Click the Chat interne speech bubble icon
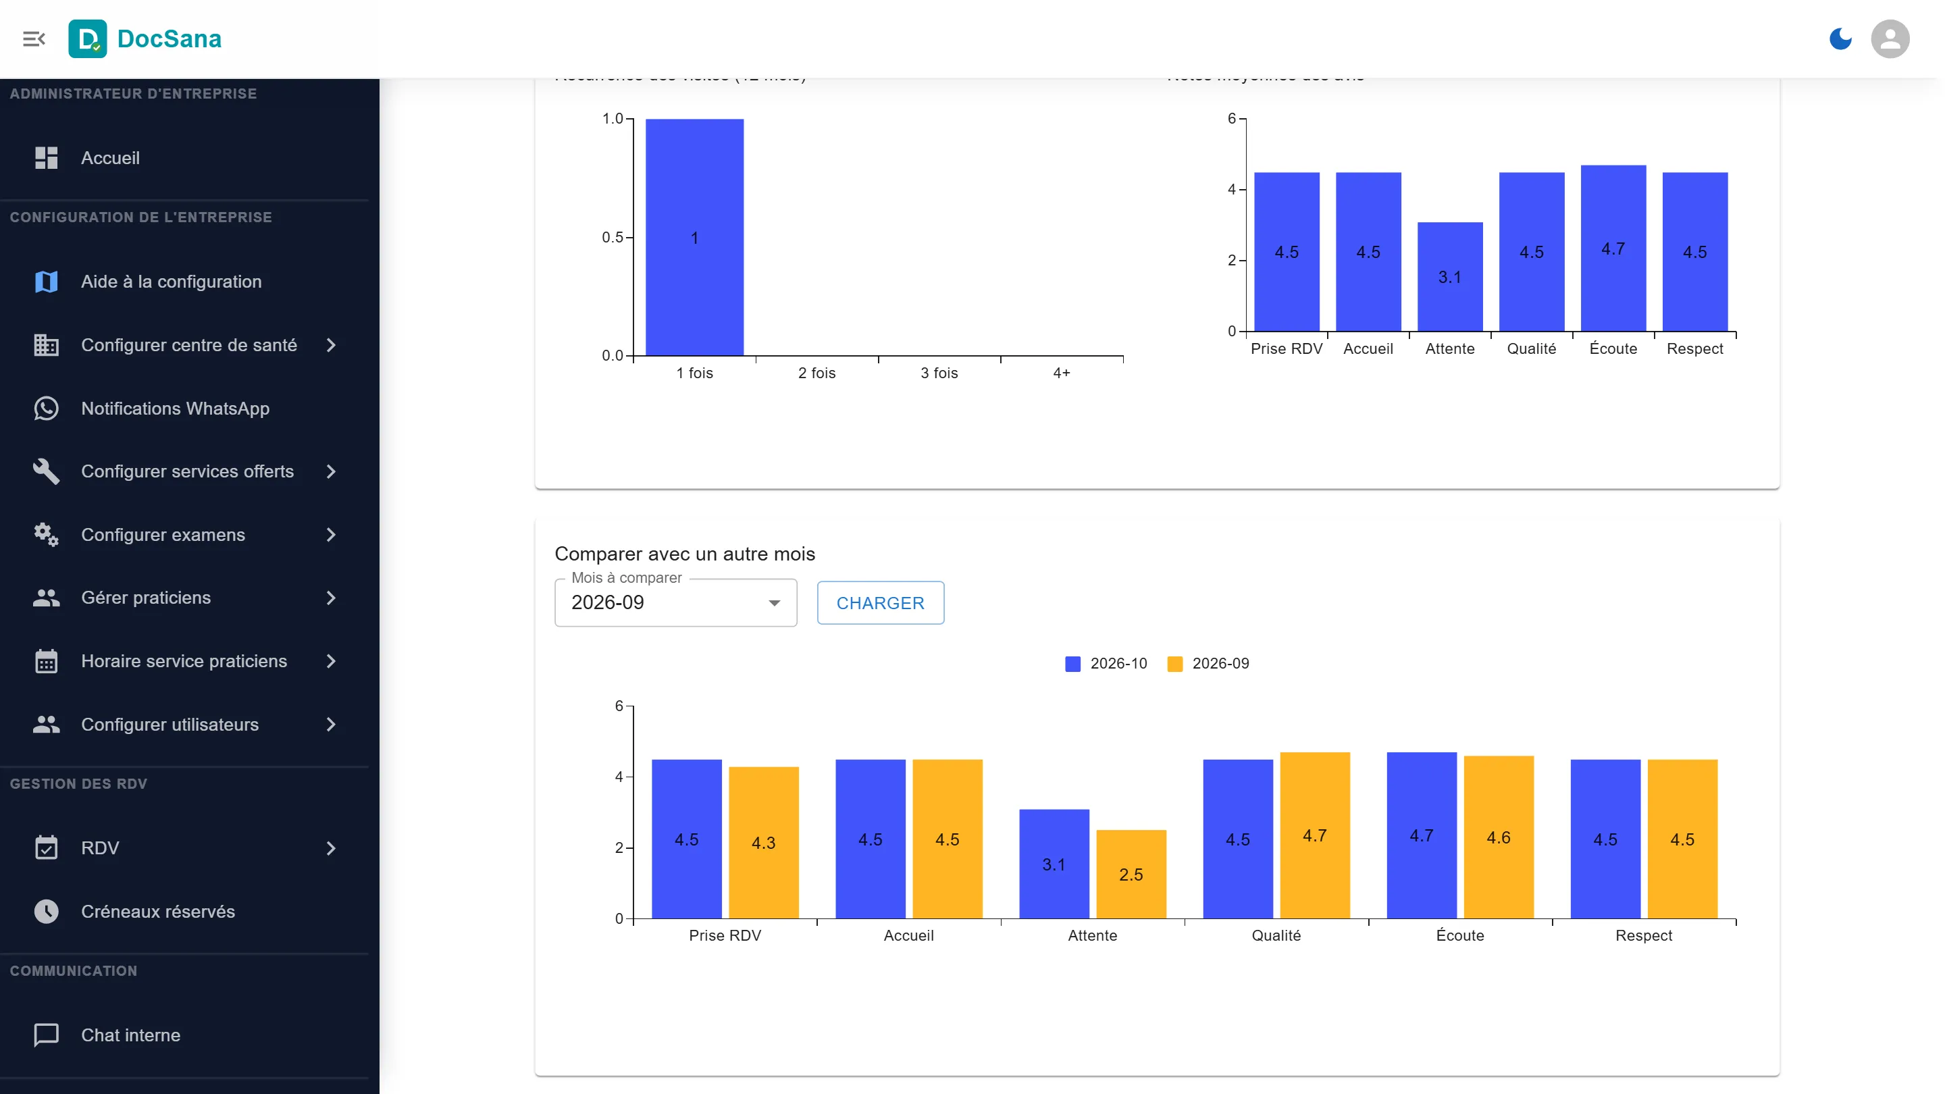Screen dimensions: 1945x1094 [x=46, y=1035]
